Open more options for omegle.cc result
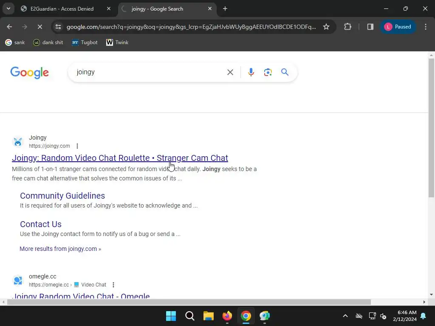 [x=113, y=285]
